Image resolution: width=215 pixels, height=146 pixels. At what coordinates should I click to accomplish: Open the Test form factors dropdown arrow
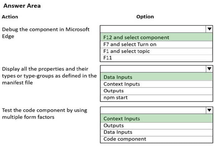pos(209,110)
